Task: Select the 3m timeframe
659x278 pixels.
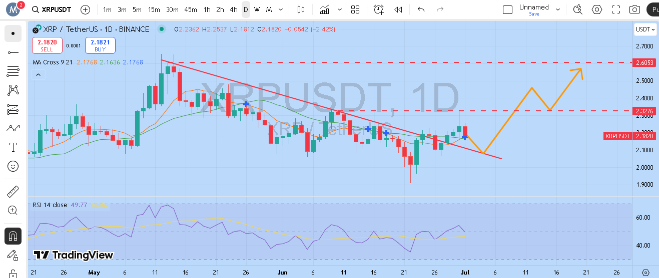Action: (122, 9)
